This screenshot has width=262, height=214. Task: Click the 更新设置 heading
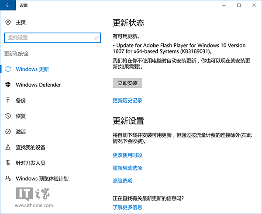click(128, 121)
